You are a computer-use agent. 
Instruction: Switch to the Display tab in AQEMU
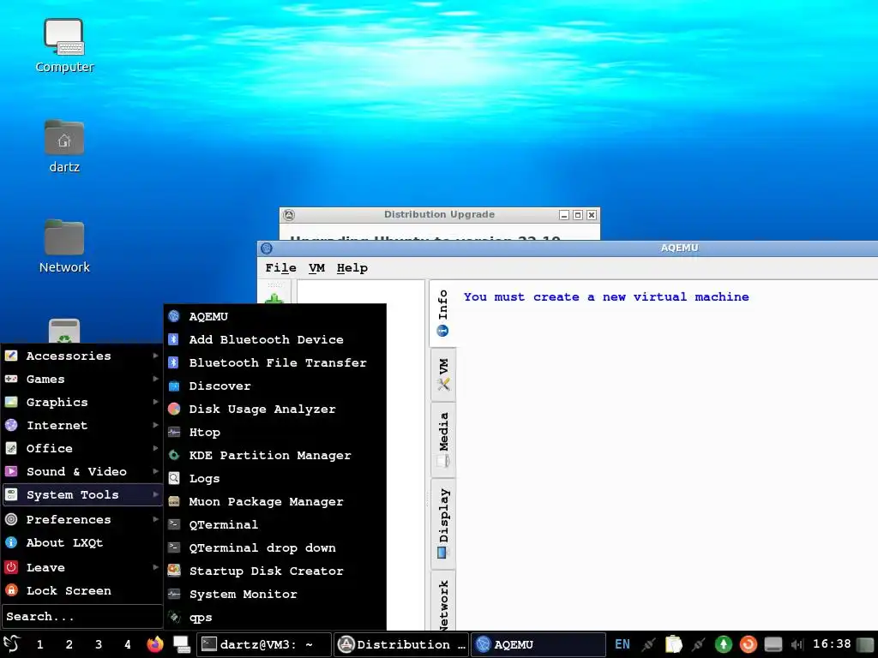[443, 523]
